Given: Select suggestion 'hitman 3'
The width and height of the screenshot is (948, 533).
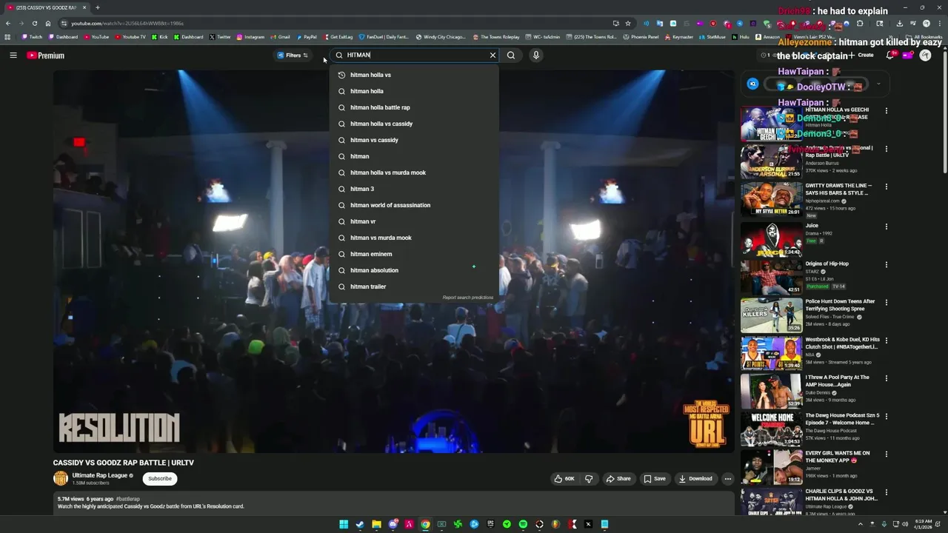Looking at the screenshot, I should click(414, 189).
